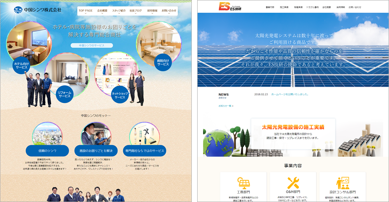The height and width of the screenshot is (202, 389).
Task: Click the 中国シンワ株式会社 logo icon
Action: [x=18, y=10]
